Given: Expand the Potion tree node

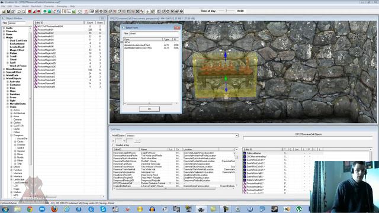Looking at the screenshot, I should pyautogui.click(x=8, y=53).
